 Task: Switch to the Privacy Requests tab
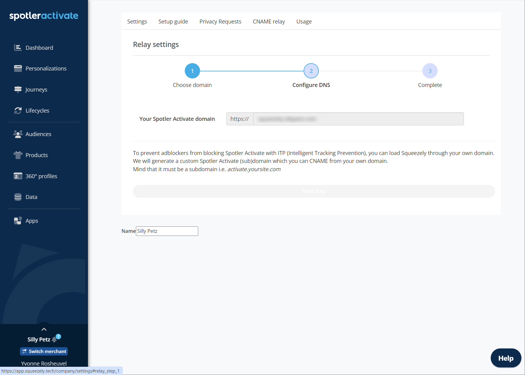[x=220, y=21]
